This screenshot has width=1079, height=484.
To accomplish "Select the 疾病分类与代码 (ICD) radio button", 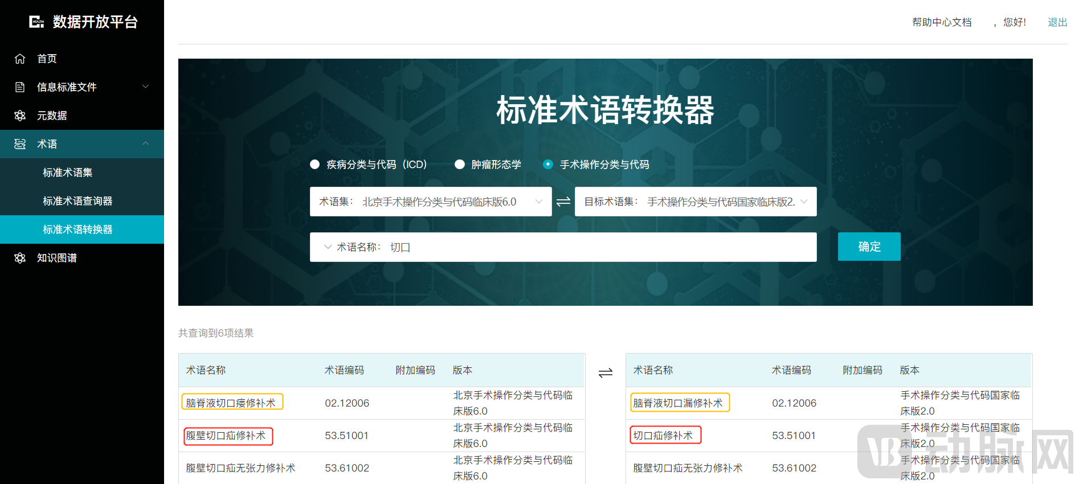I will click(x=314, y=165).
